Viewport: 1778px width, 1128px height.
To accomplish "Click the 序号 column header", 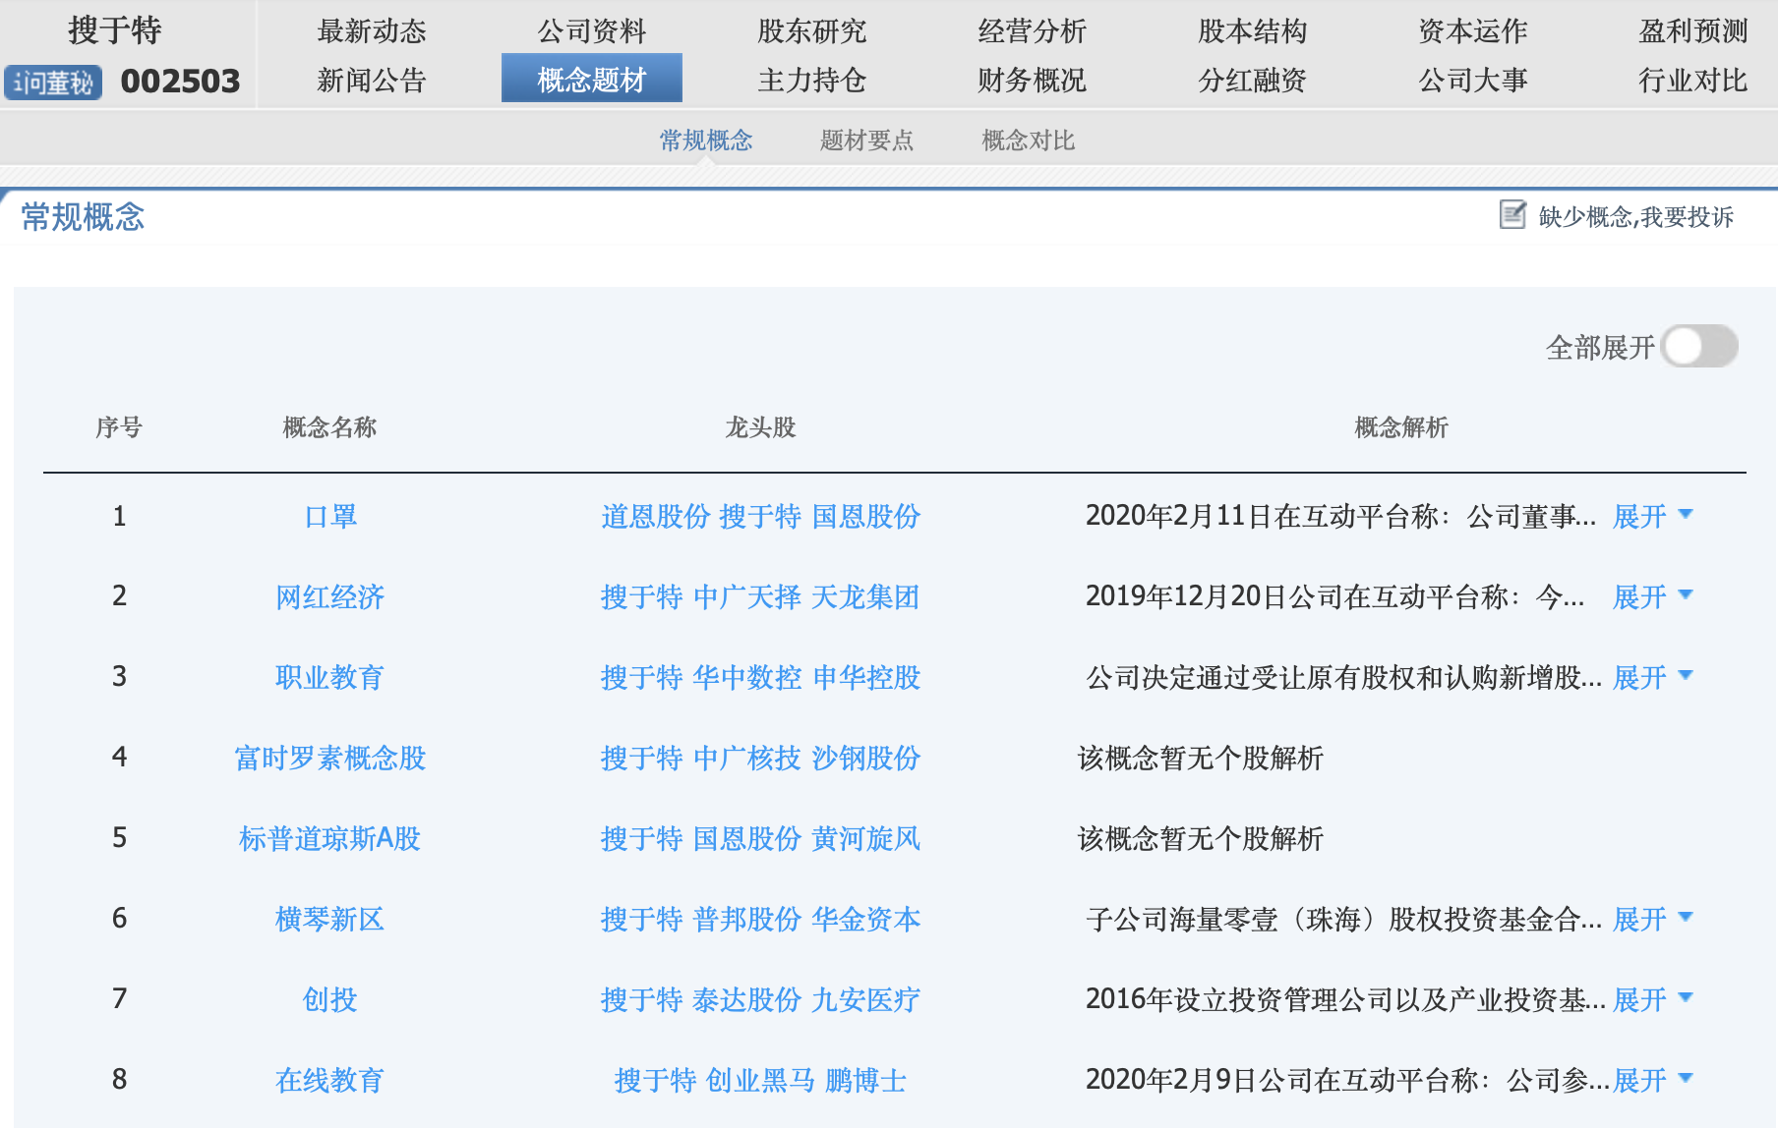I will click(x=119, y=427).
